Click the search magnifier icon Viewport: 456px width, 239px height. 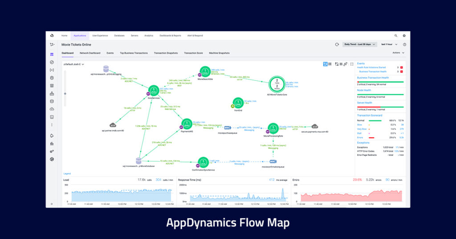pyautogui.click(x=396, y=36)
